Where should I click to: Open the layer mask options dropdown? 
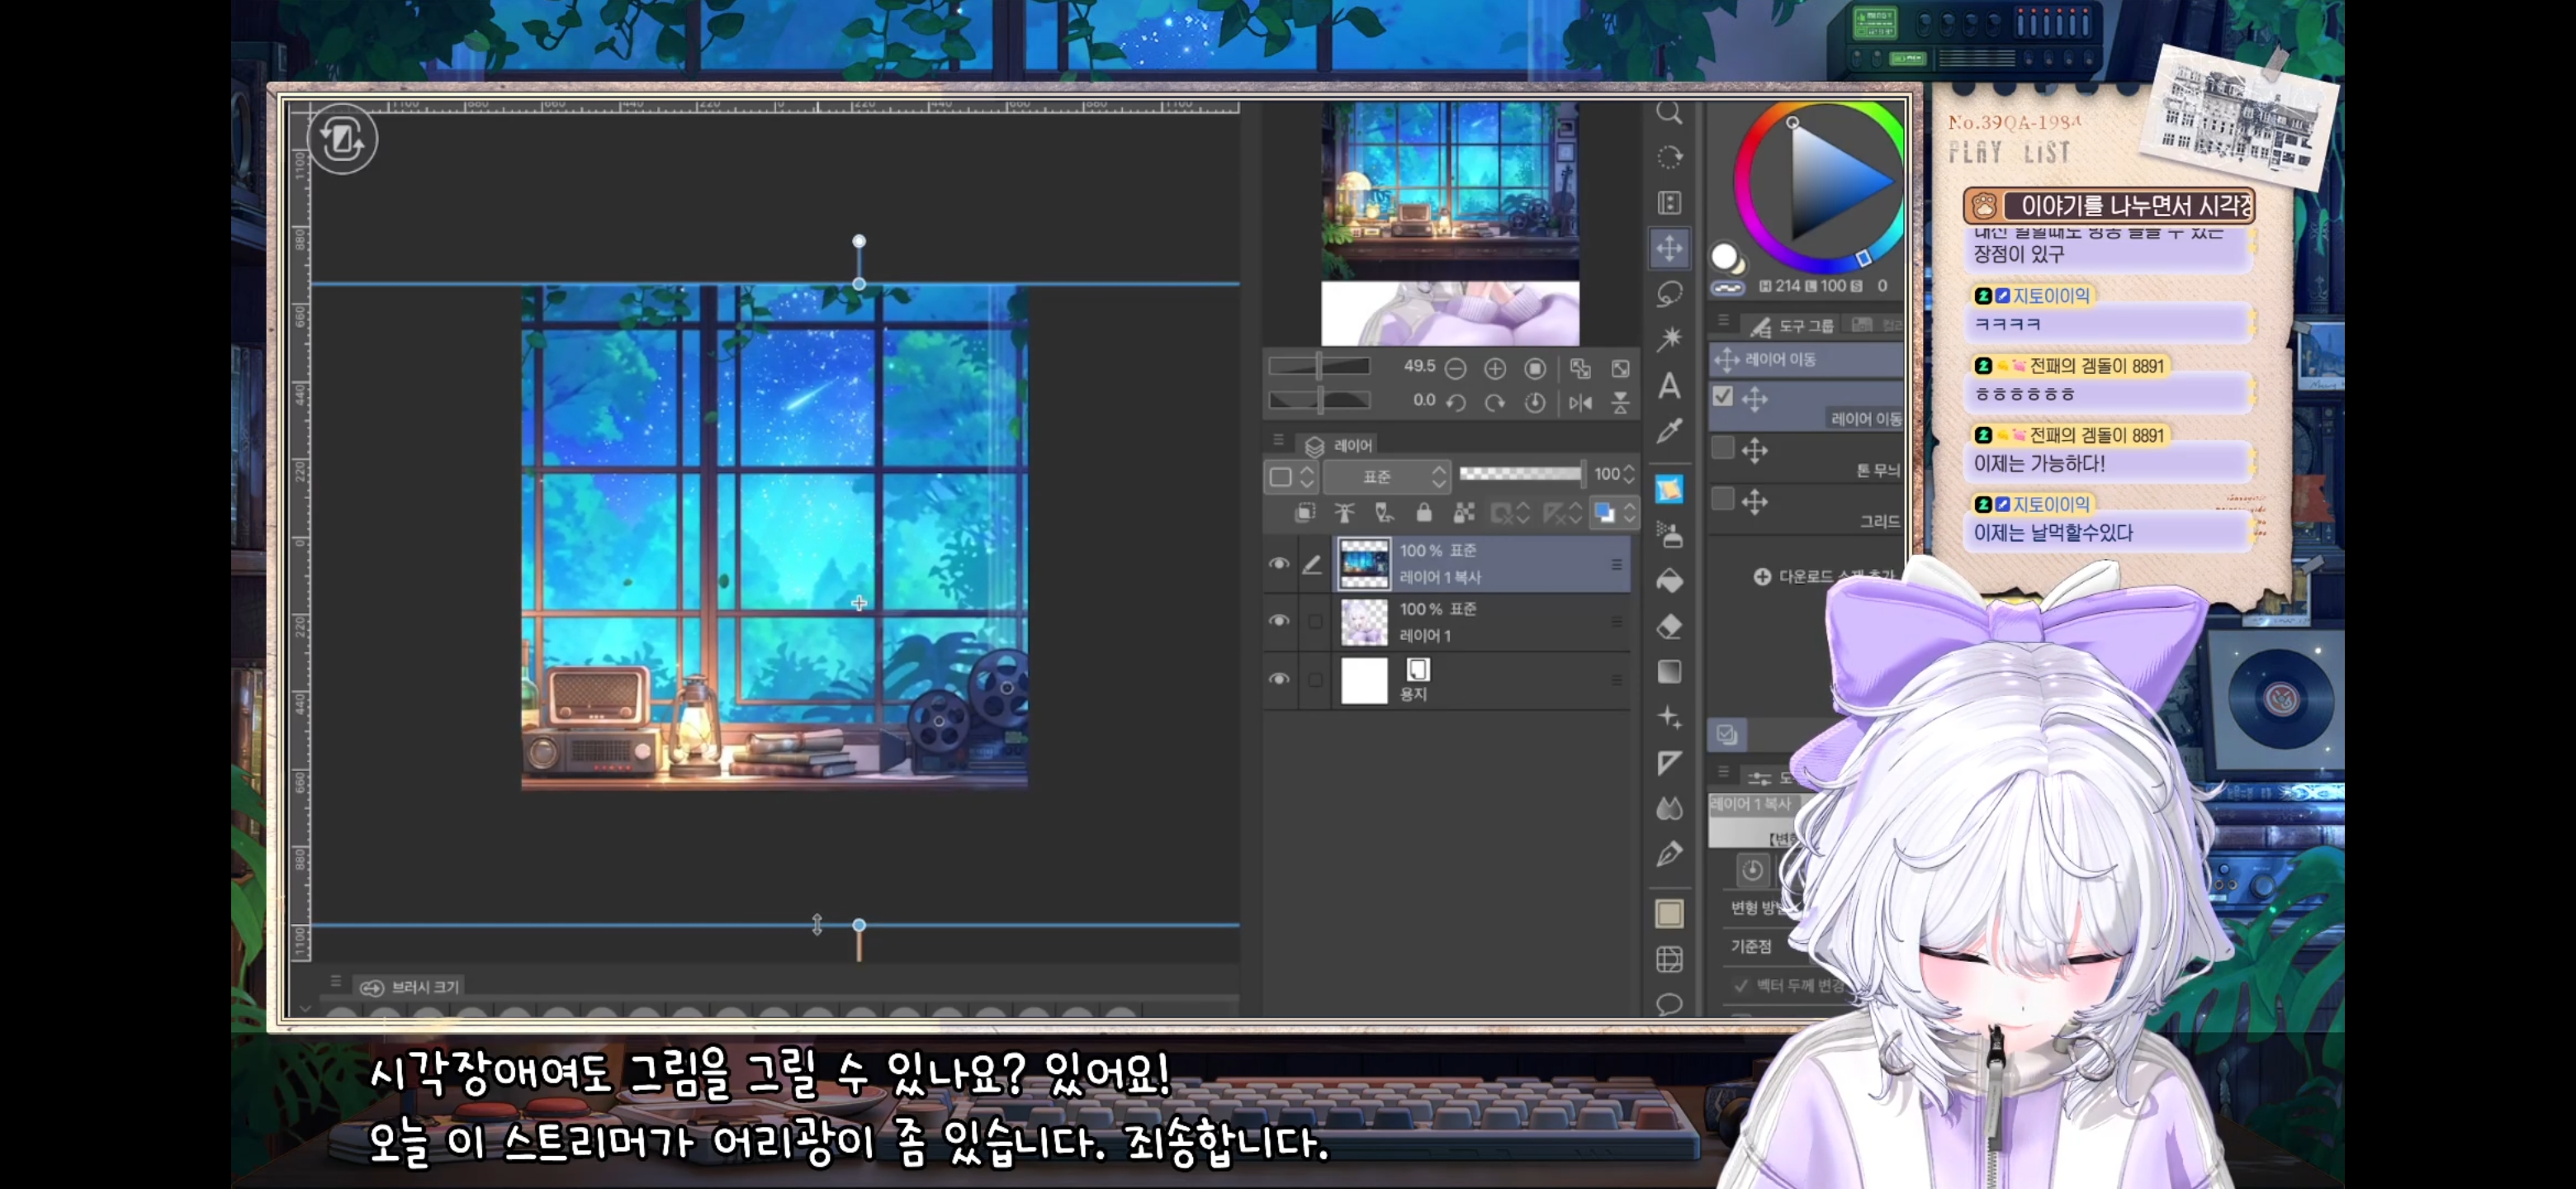coord(1510,513)
